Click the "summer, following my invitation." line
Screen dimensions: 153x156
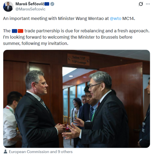(x=36, y=43)
